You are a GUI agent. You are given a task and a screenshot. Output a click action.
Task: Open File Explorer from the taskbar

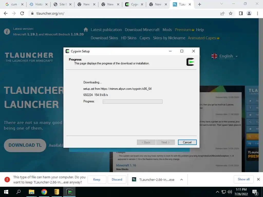(31, 192)
